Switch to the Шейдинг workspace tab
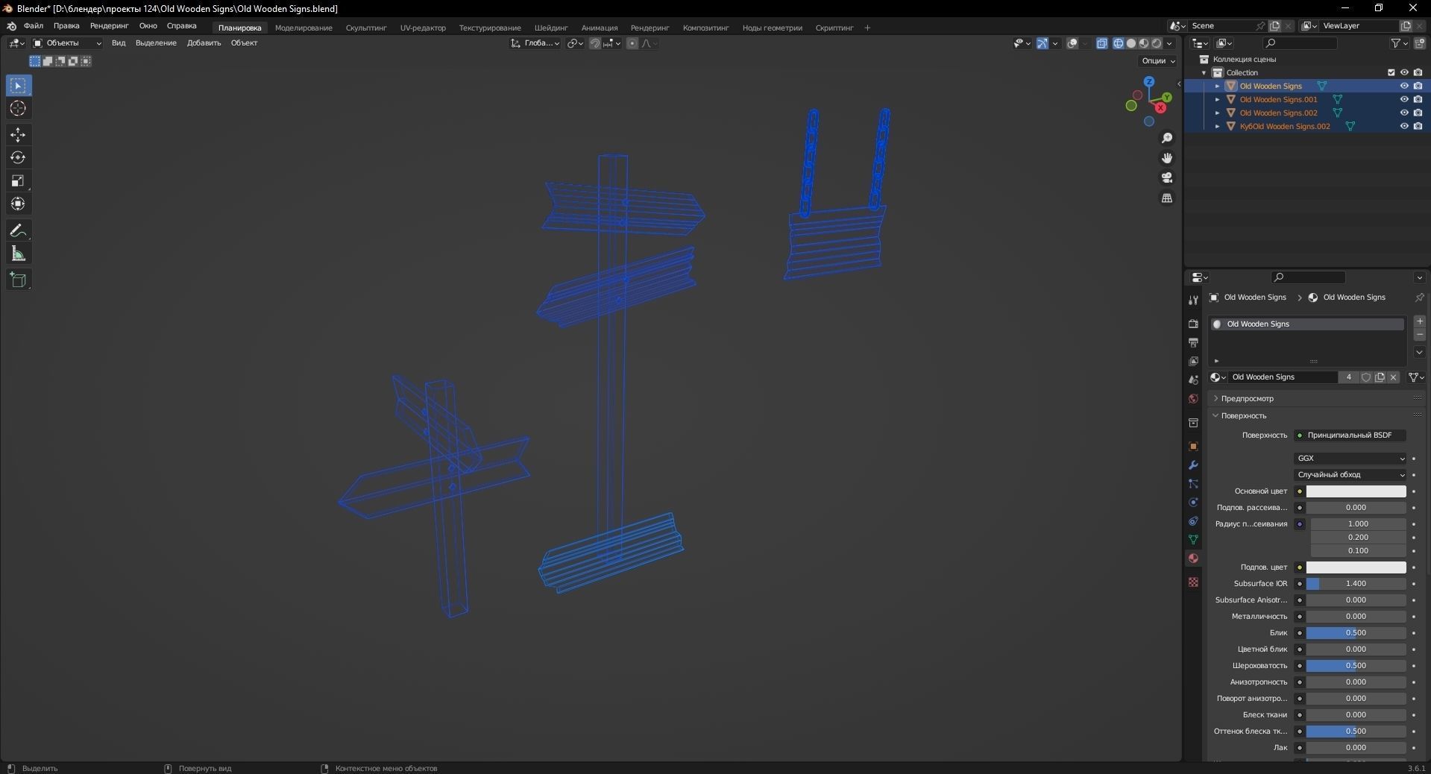The width and height of the screenshot is (1431, 774). pos(551,28)
